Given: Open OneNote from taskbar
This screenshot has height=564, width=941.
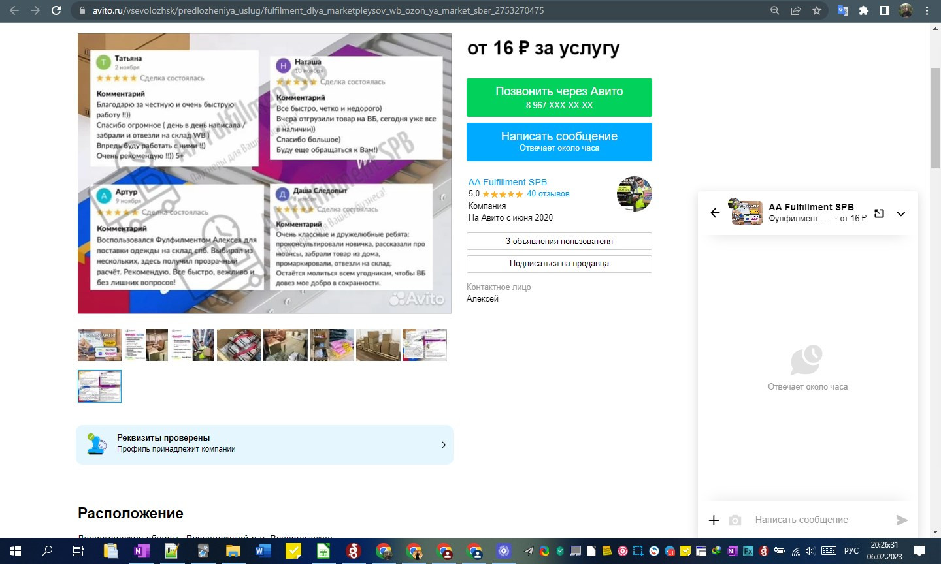Looking at the screenshot, I should pos(140,551).
